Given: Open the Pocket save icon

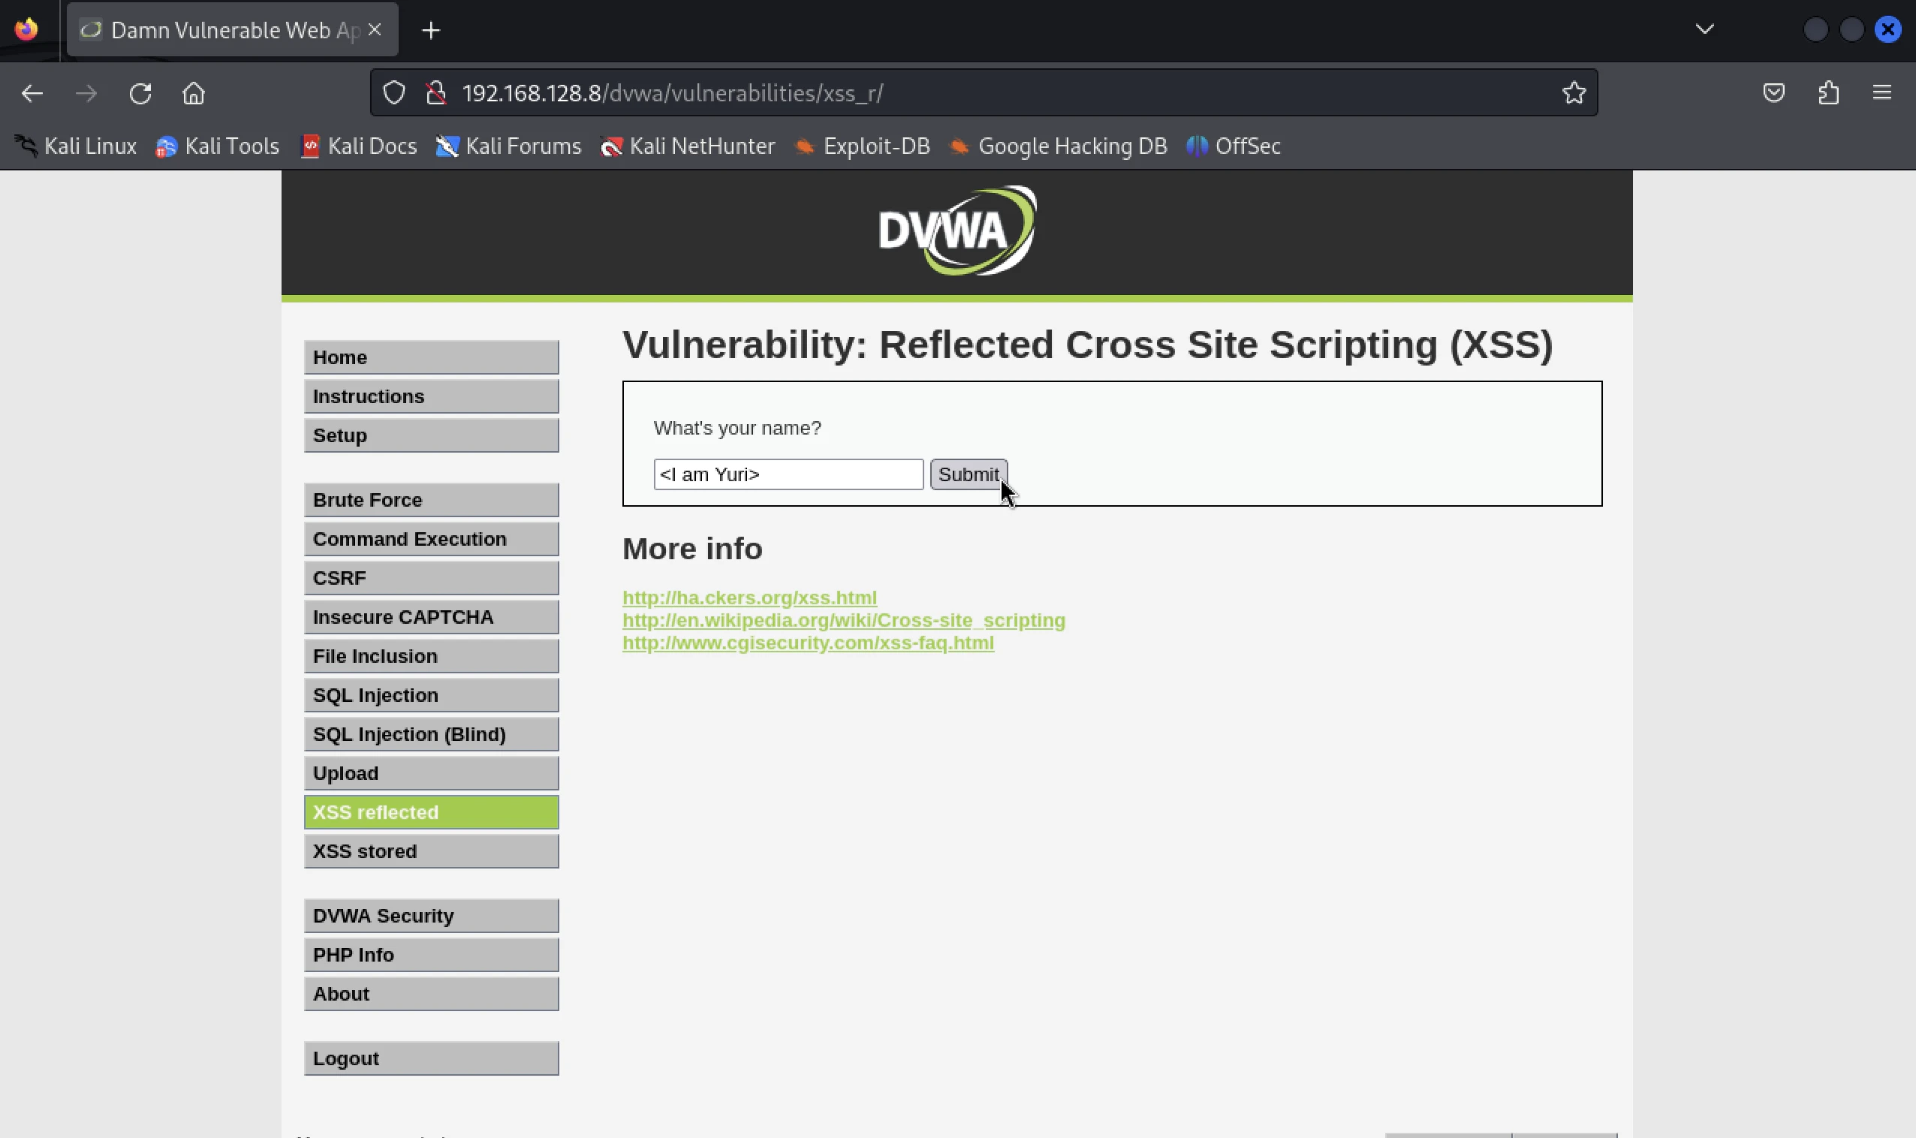Looking at the screenshot, I should (1773, 93).
